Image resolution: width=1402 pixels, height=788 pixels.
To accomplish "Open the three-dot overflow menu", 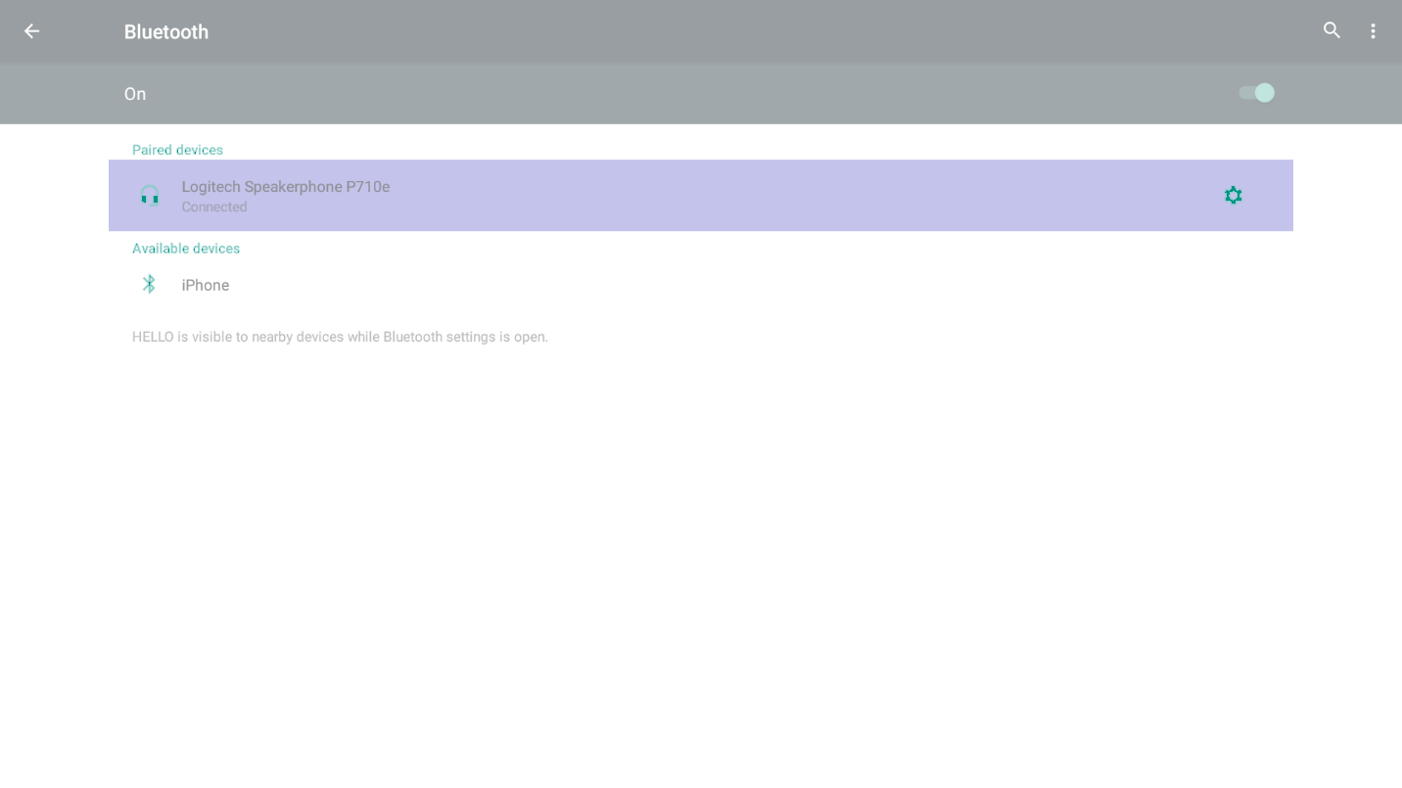I will [1373, 31].
